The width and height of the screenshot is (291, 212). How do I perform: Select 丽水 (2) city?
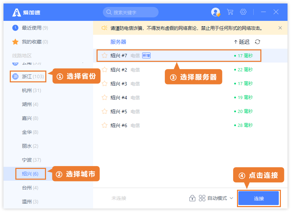point(30,146)
